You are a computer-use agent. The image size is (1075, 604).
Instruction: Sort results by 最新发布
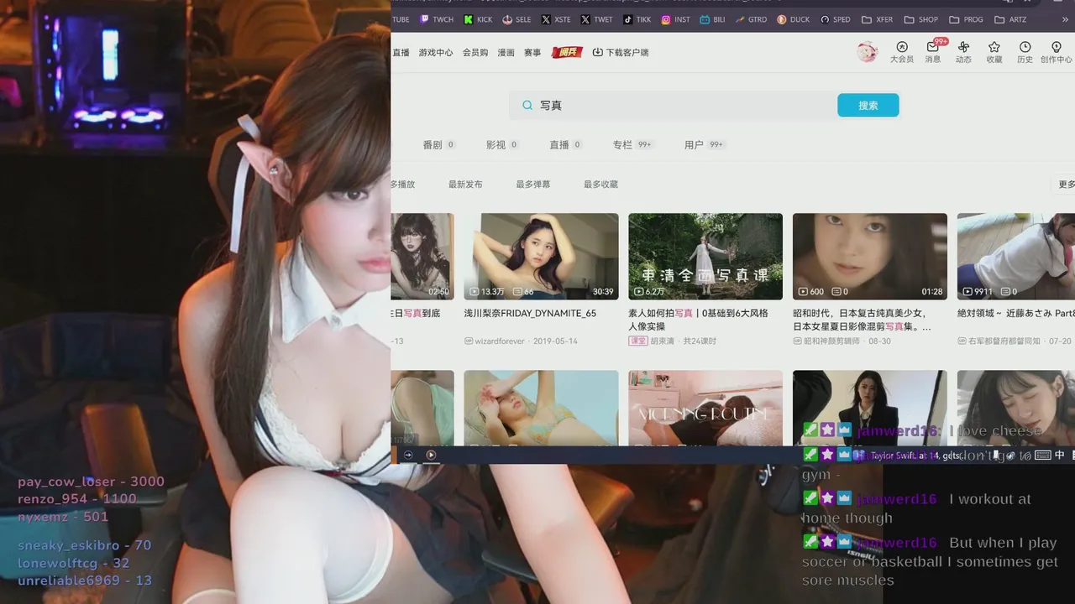click(465, 184)
